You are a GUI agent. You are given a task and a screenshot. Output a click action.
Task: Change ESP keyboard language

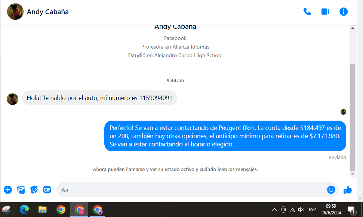[312, 210]
